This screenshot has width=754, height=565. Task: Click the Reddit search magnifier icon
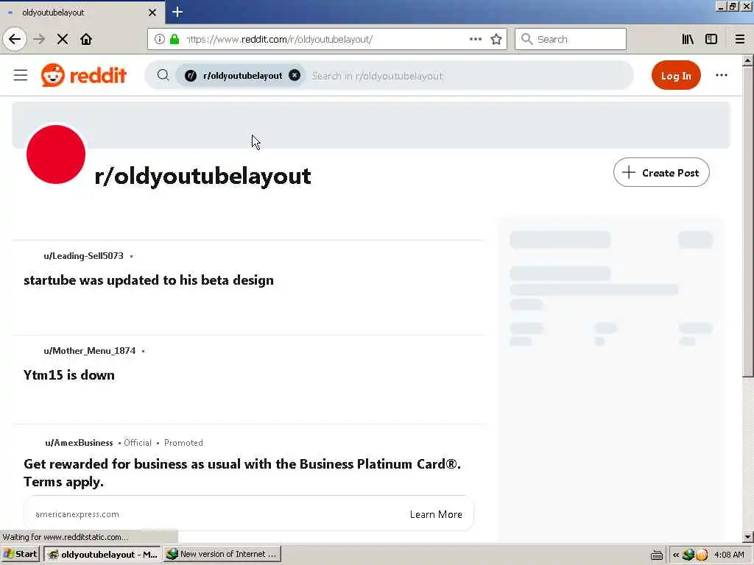(x=163, y=75)
